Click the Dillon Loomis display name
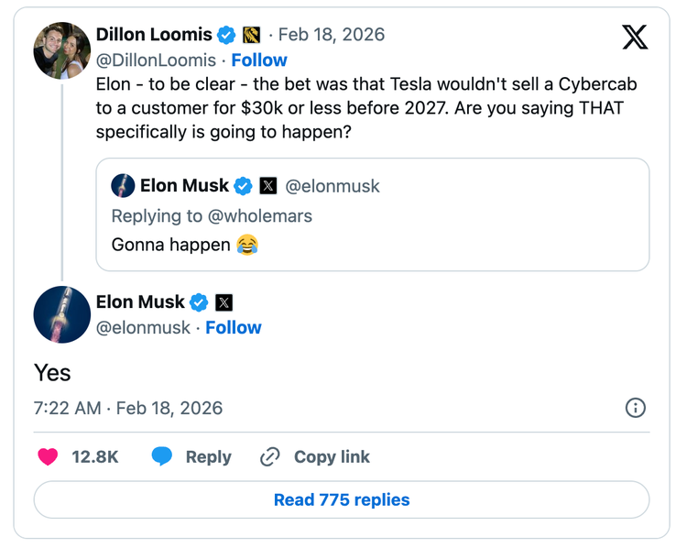This screenshot has height=548, width=687. tap(153, 35)
